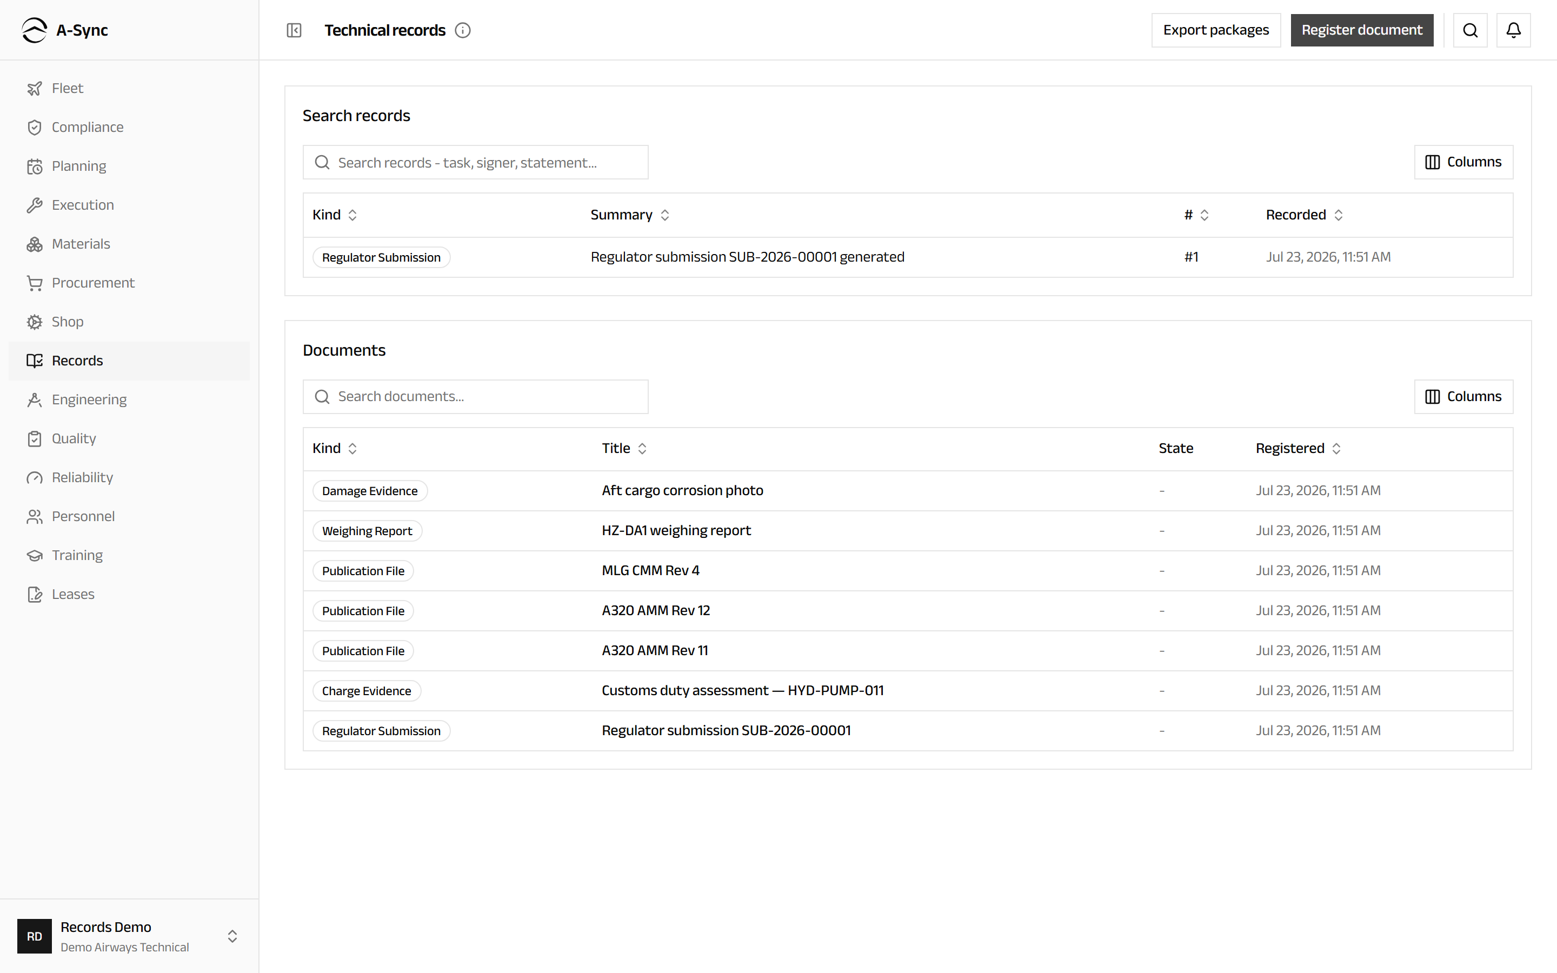Open 'HZ-DA1 weighing report' document

pyautogui.click(x=908, y=531)
